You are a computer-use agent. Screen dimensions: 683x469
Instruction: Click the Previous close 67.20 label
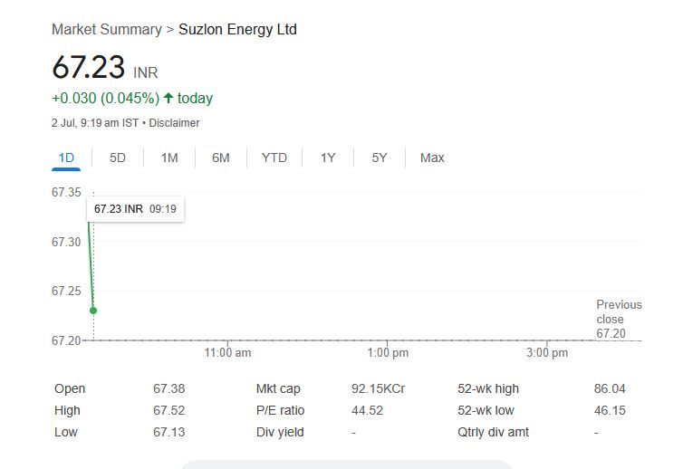[619, 319]
